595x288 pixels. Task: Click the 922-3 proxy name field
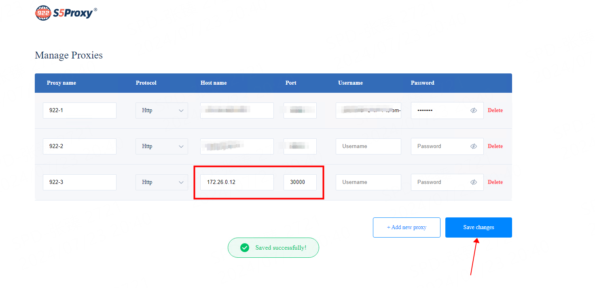79,182
